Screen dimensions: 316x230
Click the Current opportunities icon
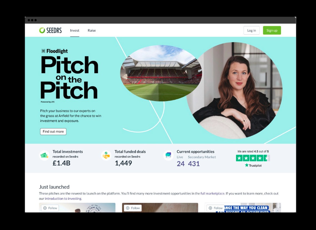(x=168, y=155)
